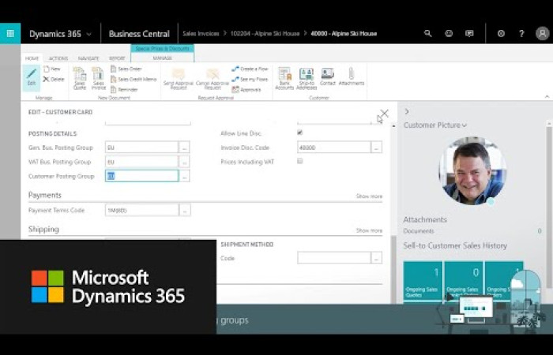Open Bank Accounts from ribbon

[284, 77]
